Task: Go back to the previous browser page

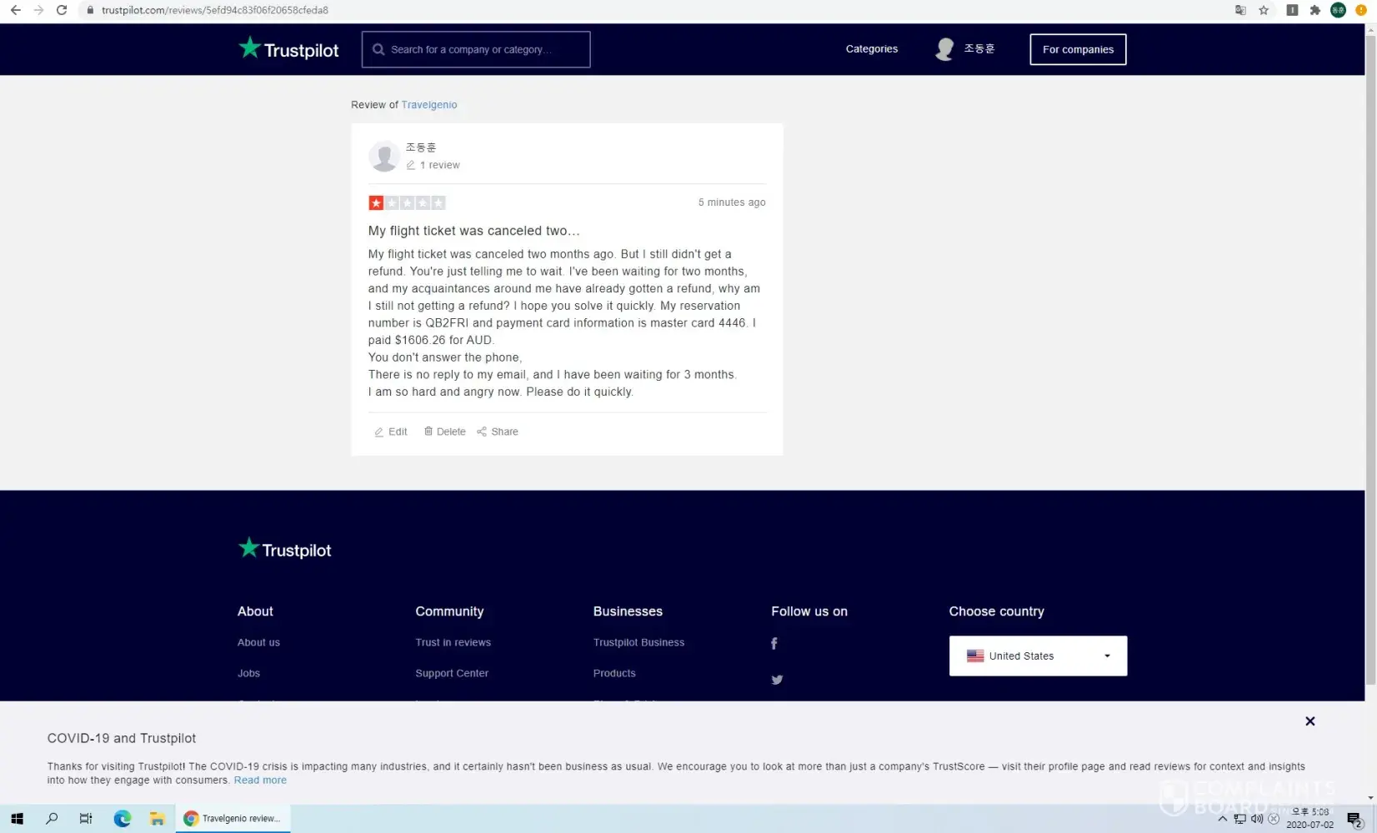Action: tap(16, 10)
